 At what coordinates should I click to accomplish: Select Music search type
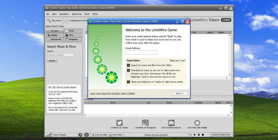[73, 31]
